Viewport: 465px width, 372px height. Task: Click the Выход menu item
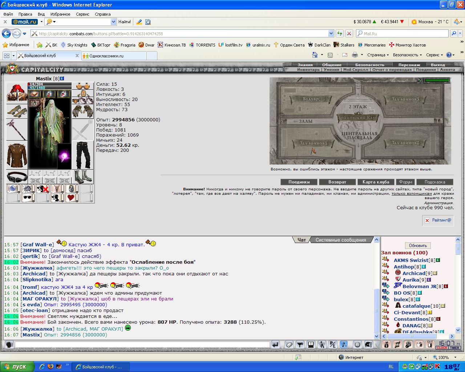pos(438,65)
